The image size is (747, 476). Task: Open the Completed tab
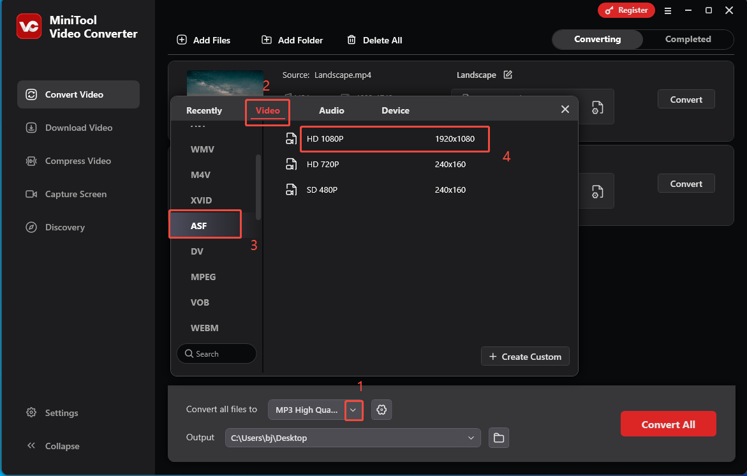[687, 39]
